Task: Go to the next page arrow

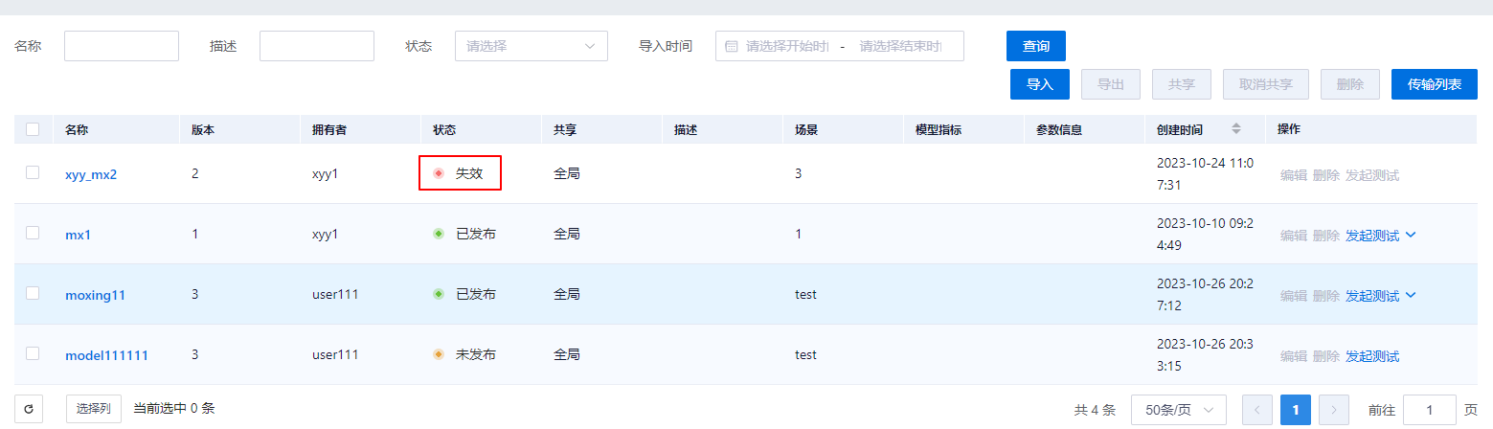Action: [1334, 410]
